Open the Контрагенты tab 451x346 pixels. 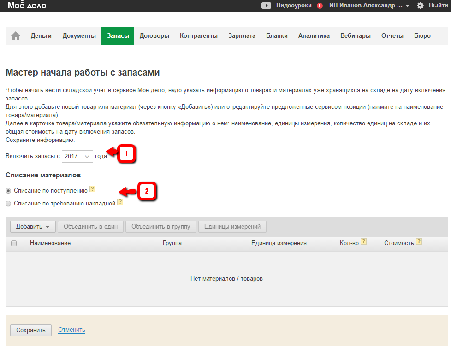click(198, 36)
